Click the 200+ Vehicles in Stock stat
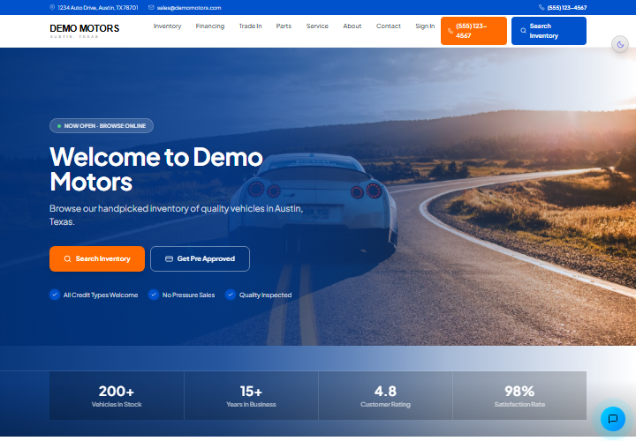636x441 pixels. pos(117,396)
